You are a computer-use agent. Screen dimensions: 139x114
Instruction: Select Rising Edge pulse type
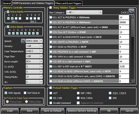[x=7, y=102]
